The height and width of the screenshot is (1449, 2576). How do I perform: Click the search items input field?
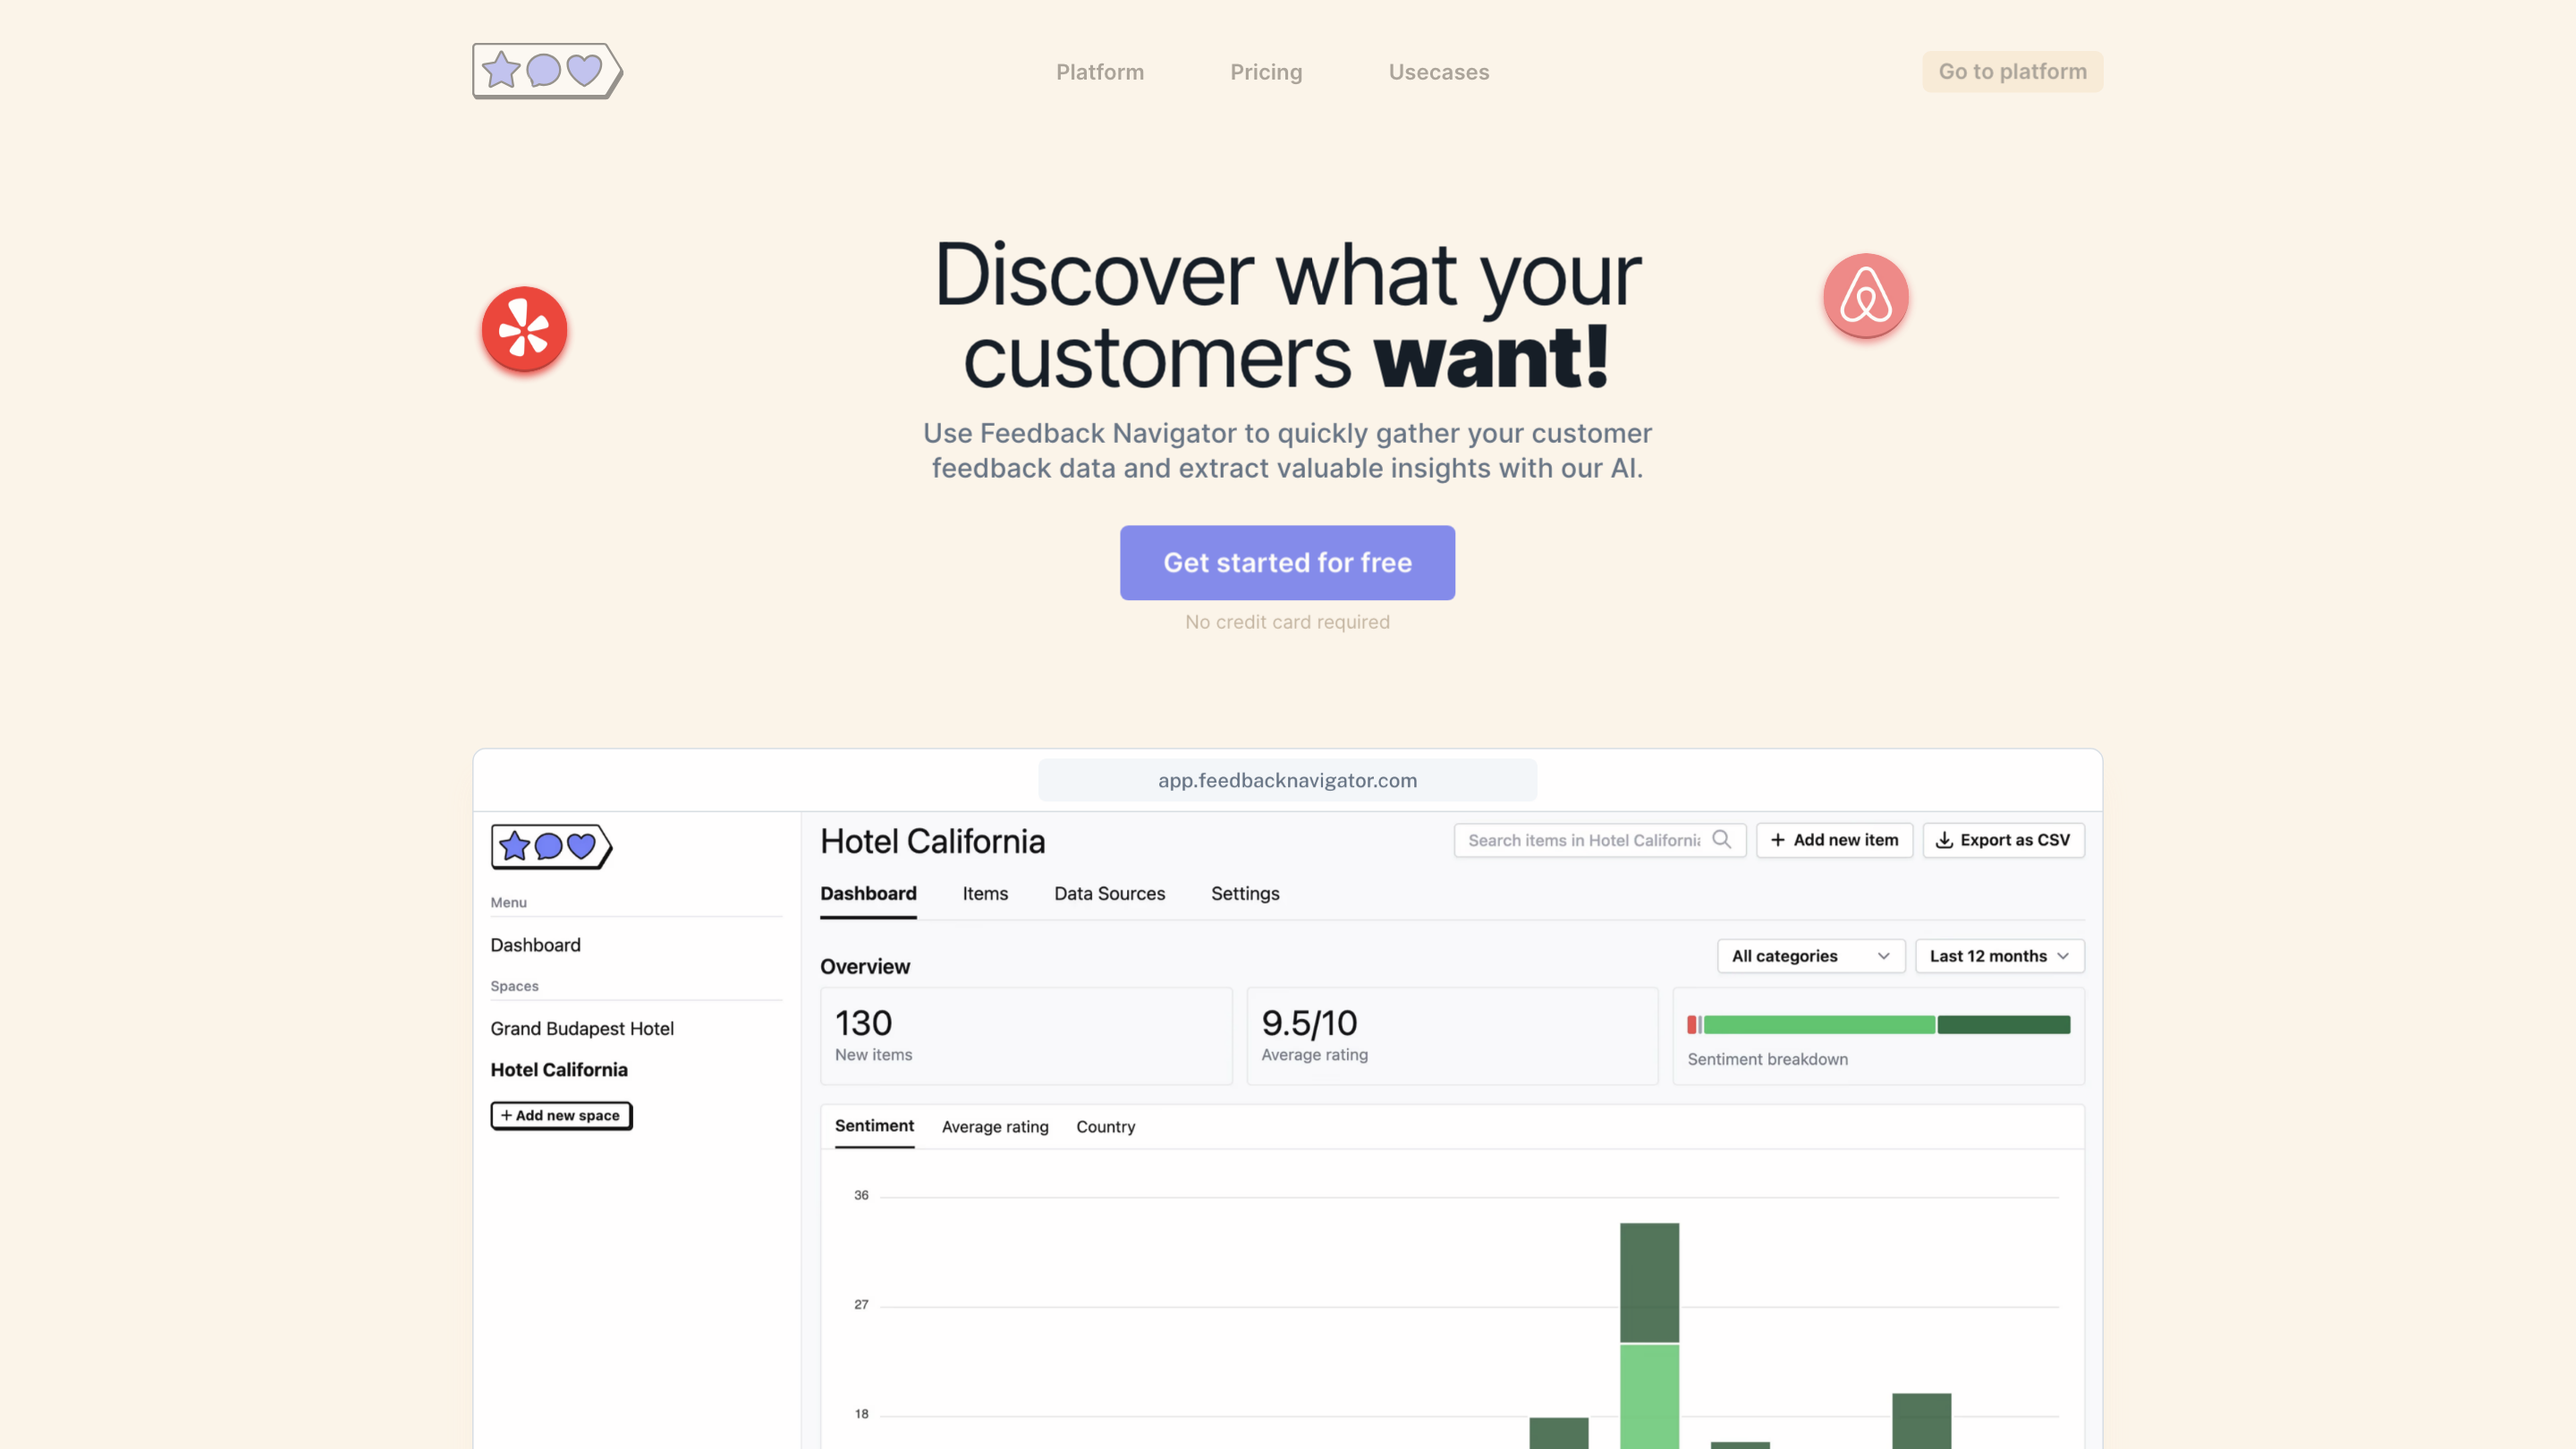click(x=1585, y=840)
